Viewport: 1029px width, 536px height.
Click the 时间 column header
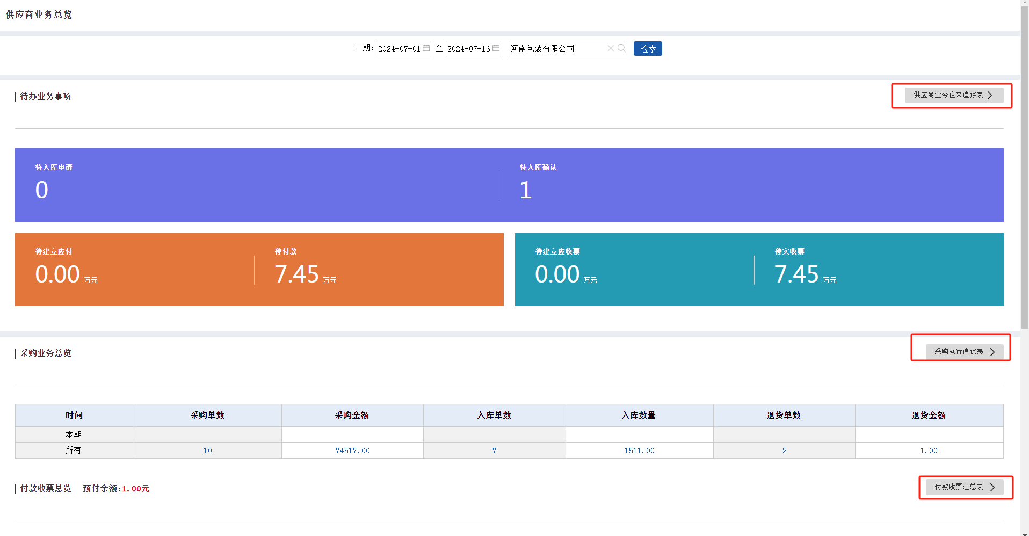tap(75, 415)
